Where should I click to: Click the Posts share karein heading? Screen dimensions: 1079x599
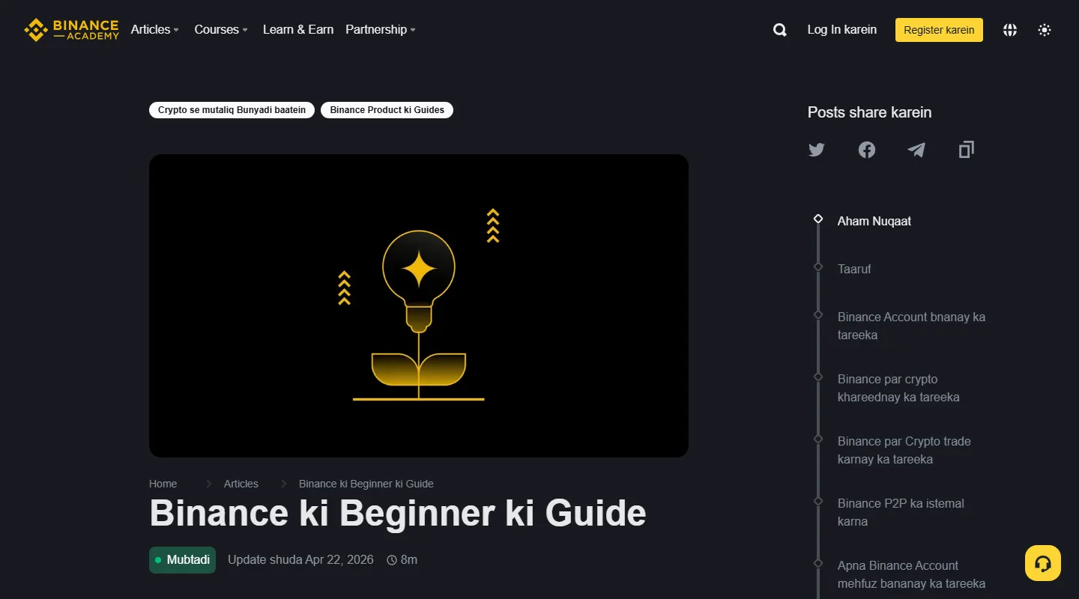[x=870, y=112]
